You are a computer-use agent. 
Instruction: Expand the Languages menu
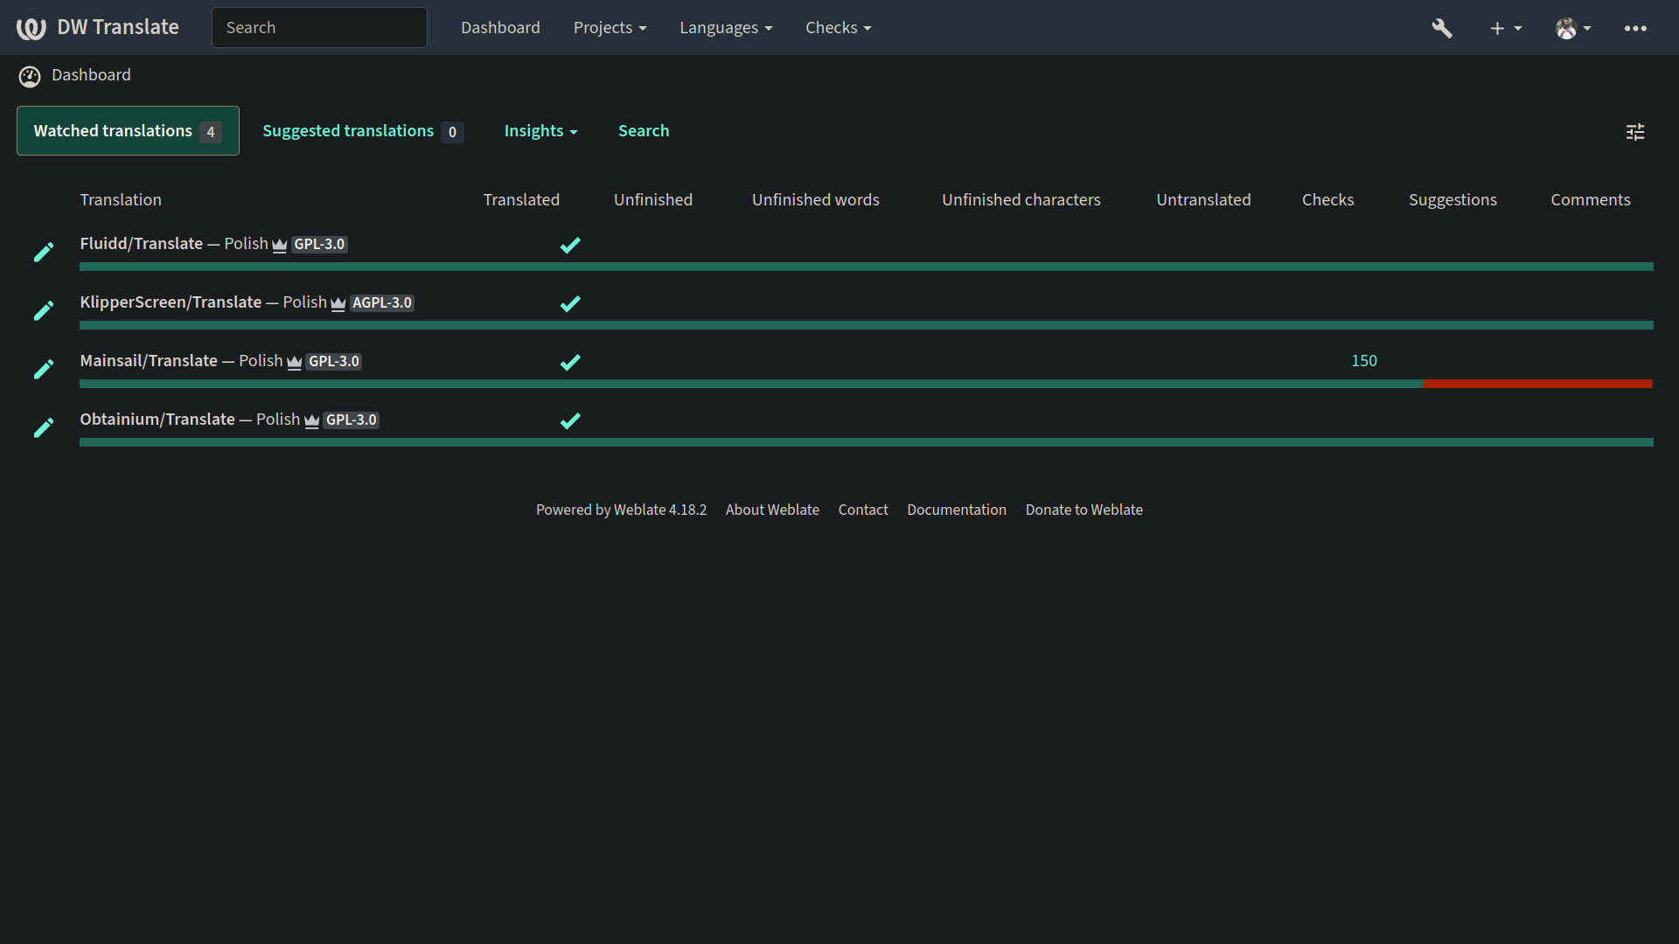tap(726, 27)
